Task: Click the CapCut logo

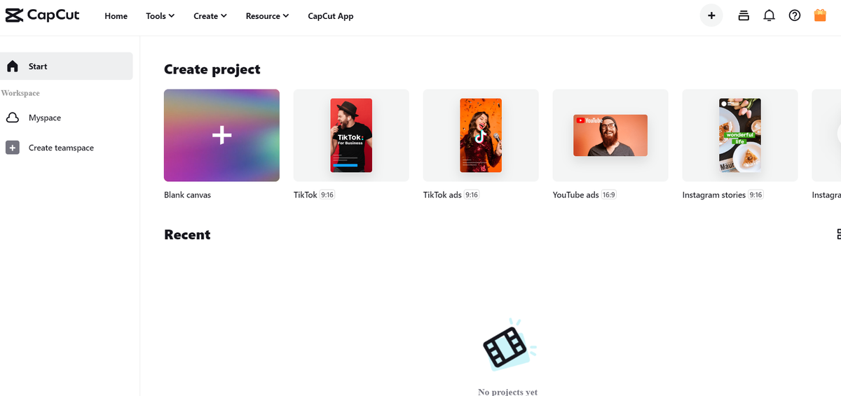Action: point(42,15)
